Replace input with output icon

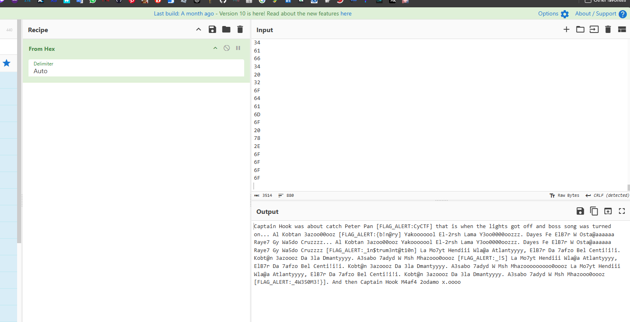608,211
